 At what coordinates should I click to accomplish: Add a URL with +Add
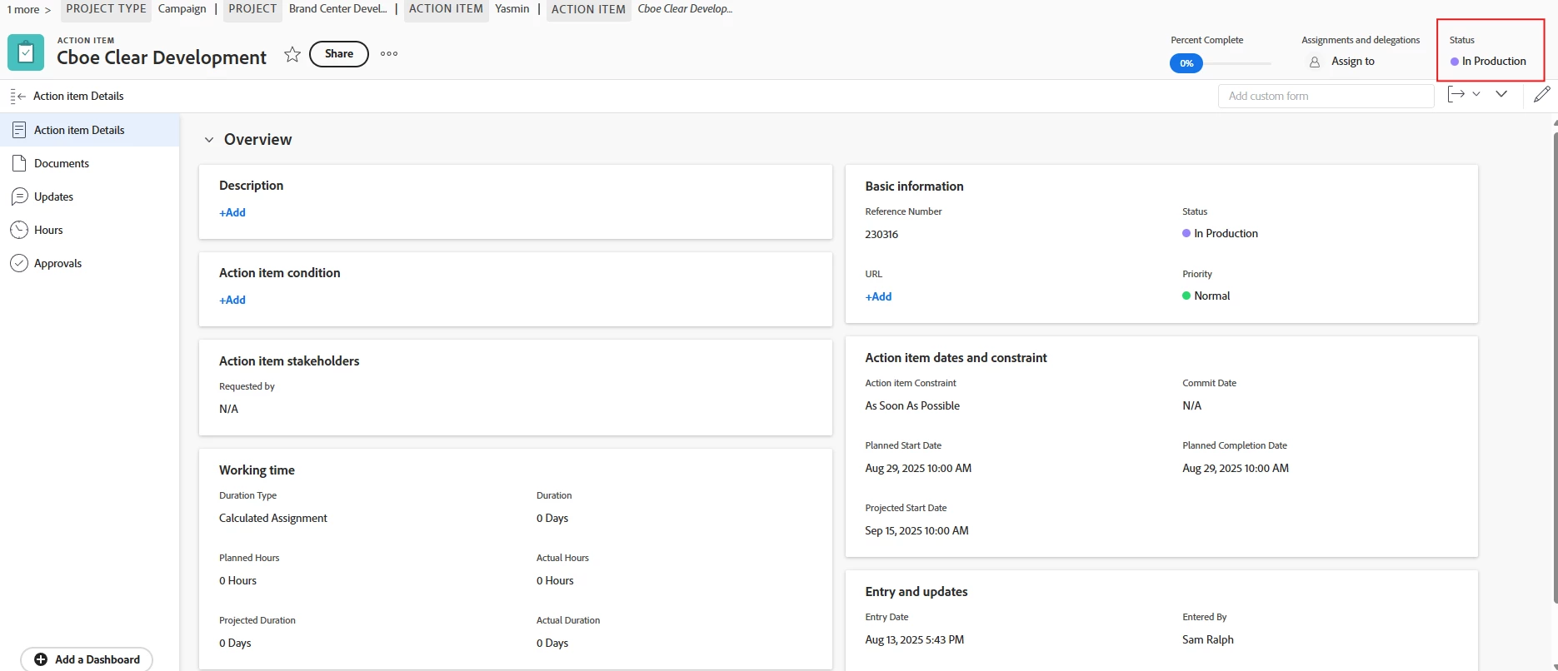[878, 296]
